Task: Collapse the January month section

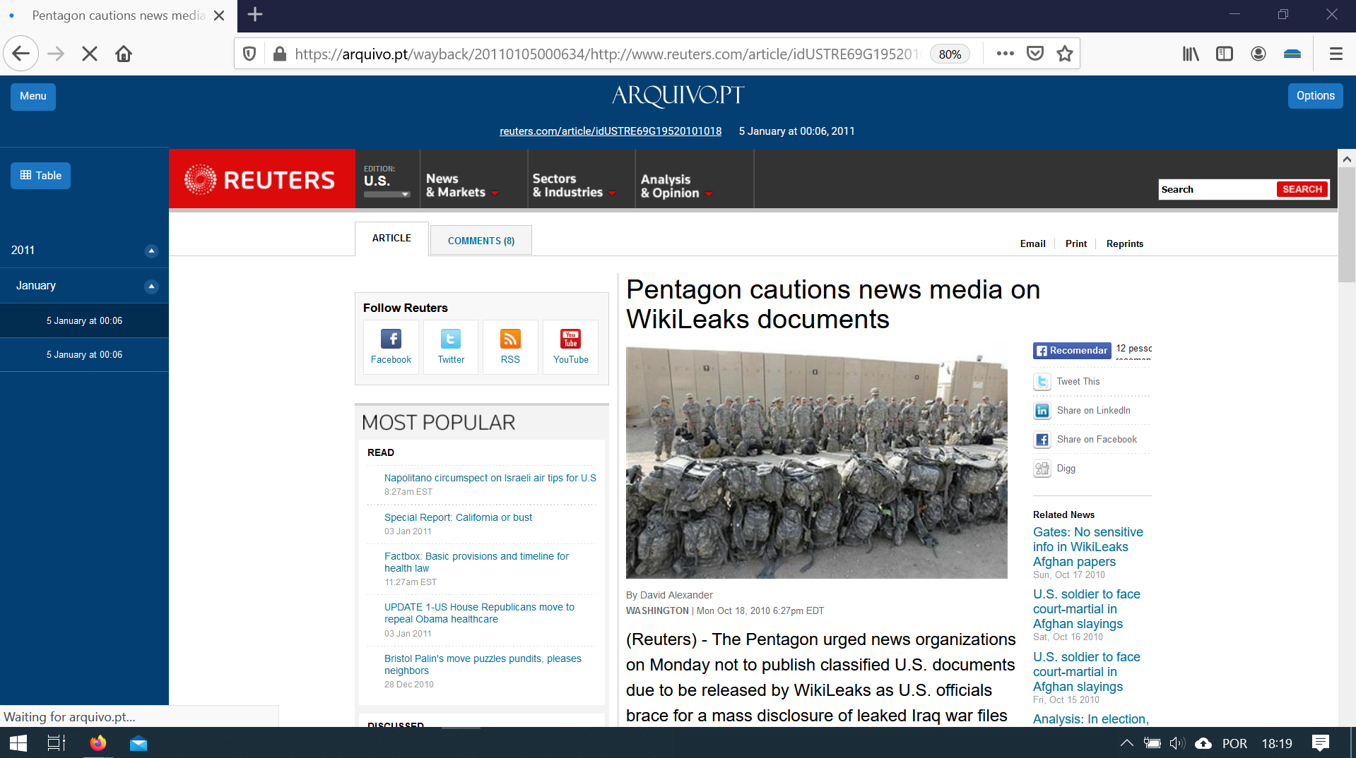Action: click(151, 286)
